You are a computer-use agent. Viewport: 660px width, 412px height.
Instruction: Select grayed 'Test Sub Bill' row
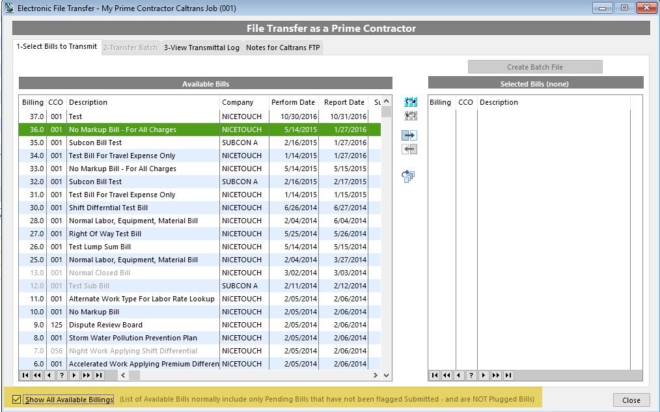(200, 286)
